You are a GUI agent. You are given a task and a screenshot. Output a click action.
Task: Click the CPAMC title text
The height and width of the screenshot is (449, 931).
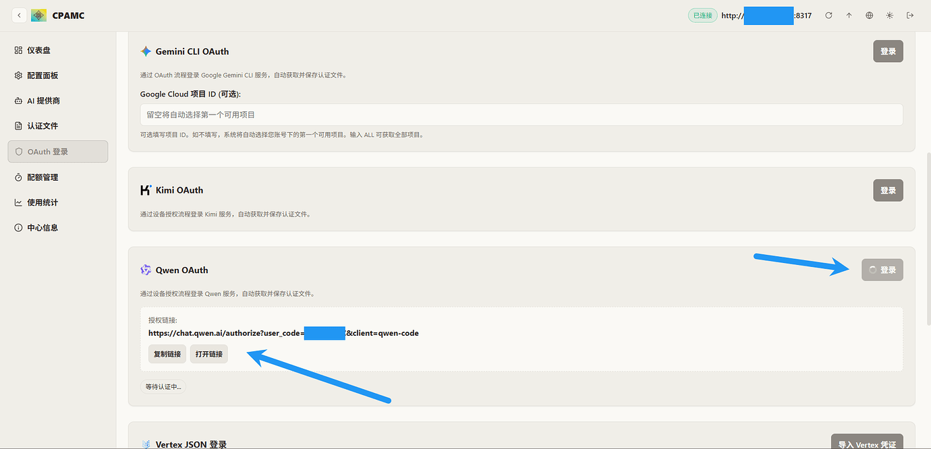[x=68, y=16]
